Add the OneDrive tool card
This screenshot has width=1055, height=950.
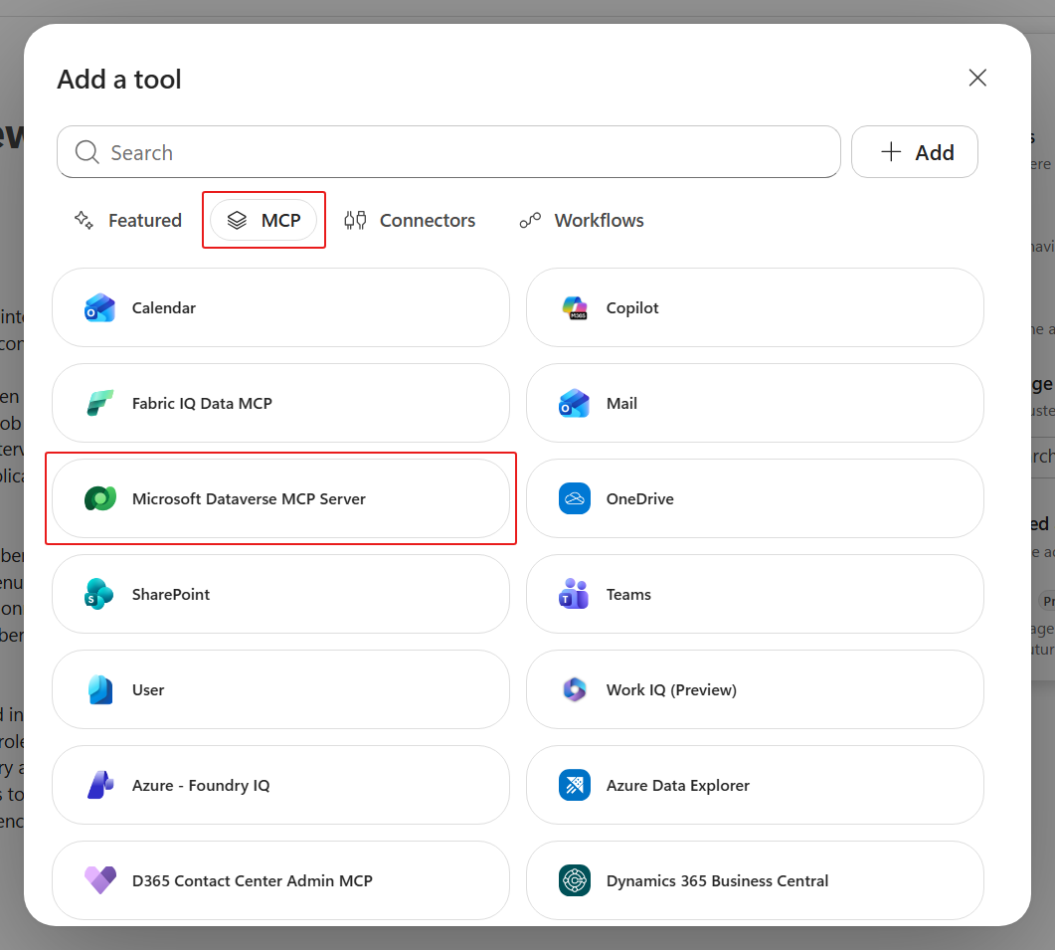[x=755, y=499]
